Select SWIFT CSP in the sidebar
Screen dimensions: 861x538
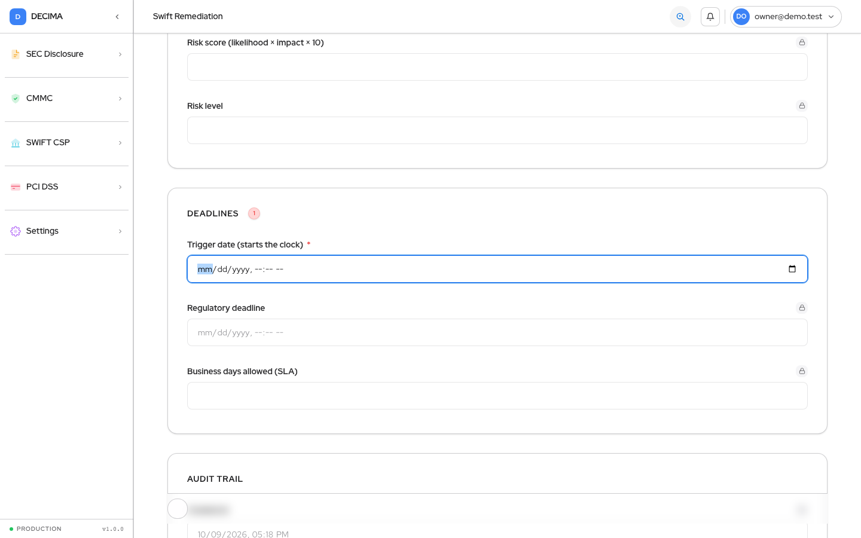(67, 143)
